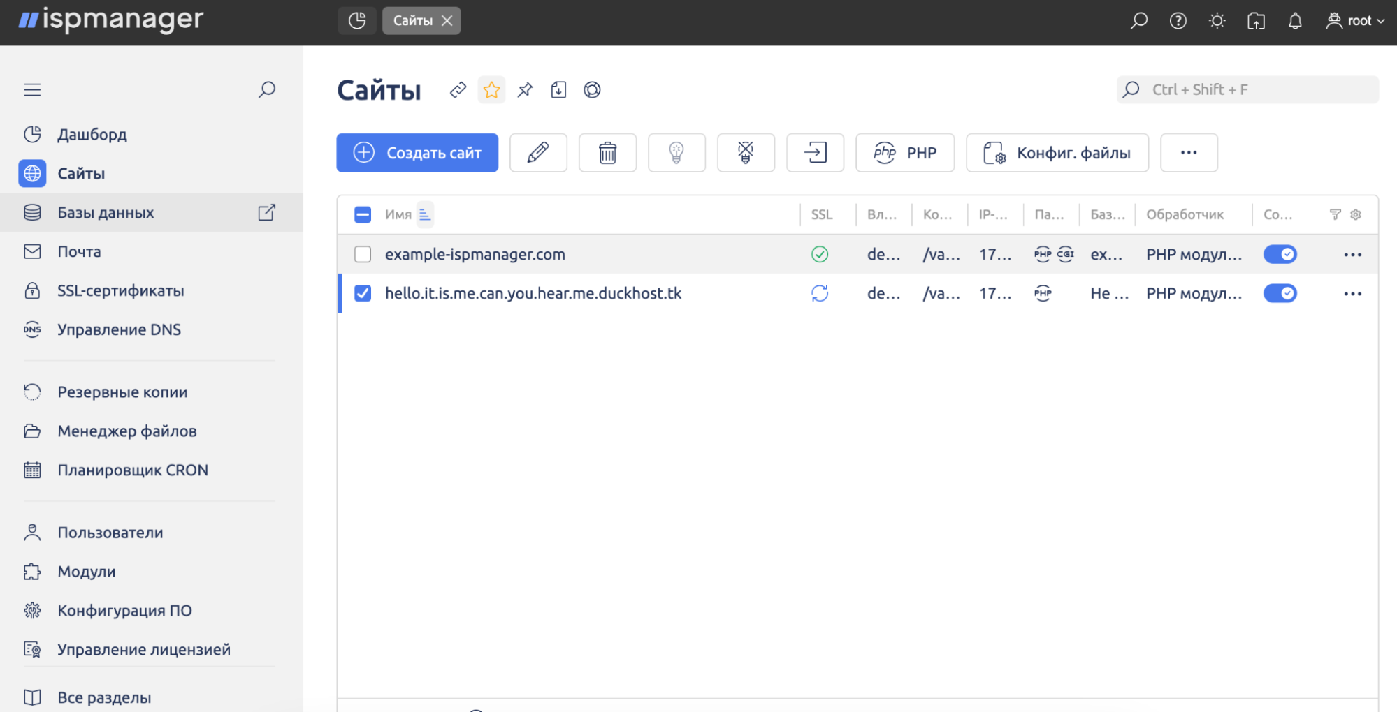Open row actions menu for example-ispmanager.com
Viewport: 1397px width, 712px height.
tap(1352, 255)
